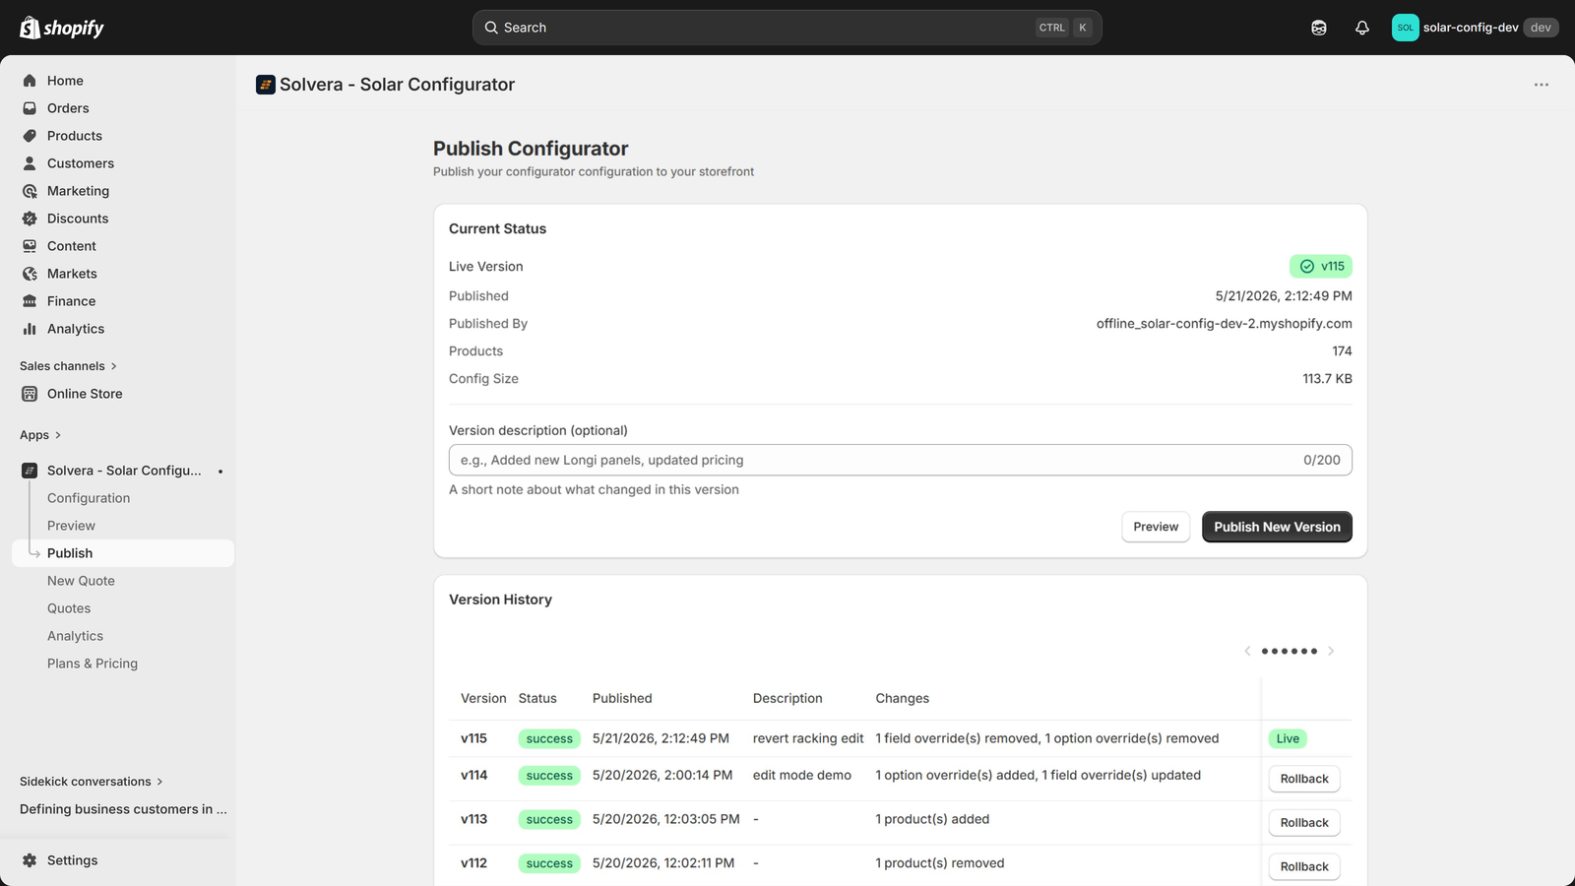The width and height of the screenshot is (1575, 886).
Task: Click the Solvera app logo in page header
Action: pyautogui.click(x=266, y=85)
